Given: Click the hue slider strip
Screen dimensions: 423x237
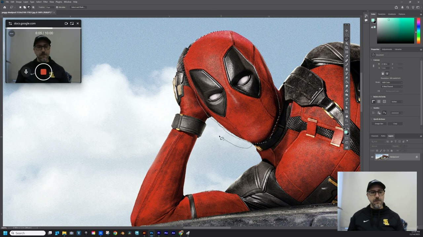Looking at the screenshot, I should tap(419, 31).
